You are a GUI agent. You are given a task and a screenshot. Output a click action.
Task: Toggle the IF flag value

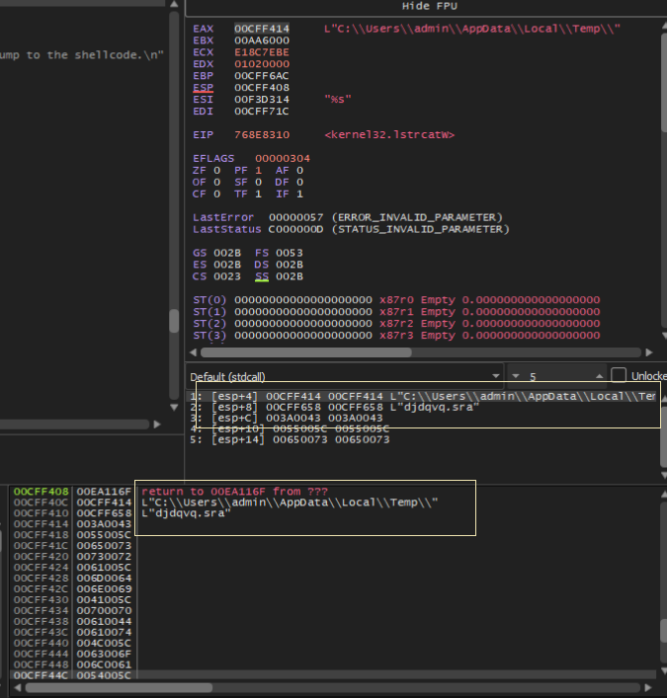tap(299, 194)
